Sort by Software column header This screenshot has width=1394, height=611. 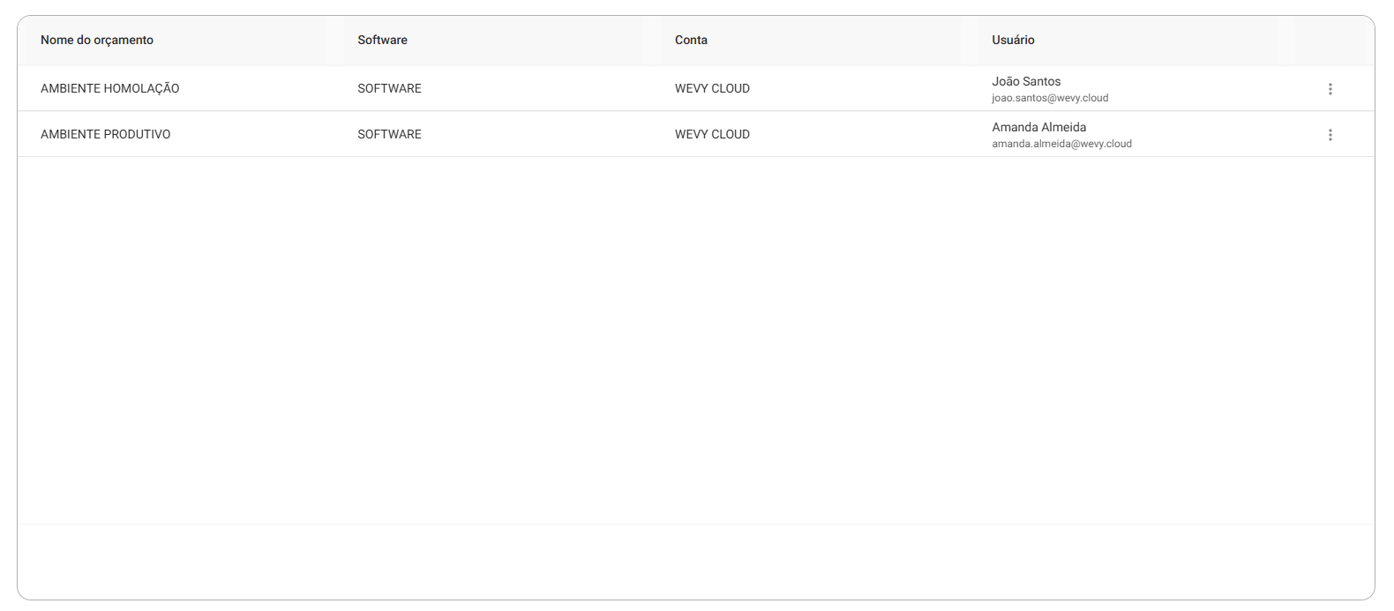(382, 40)
